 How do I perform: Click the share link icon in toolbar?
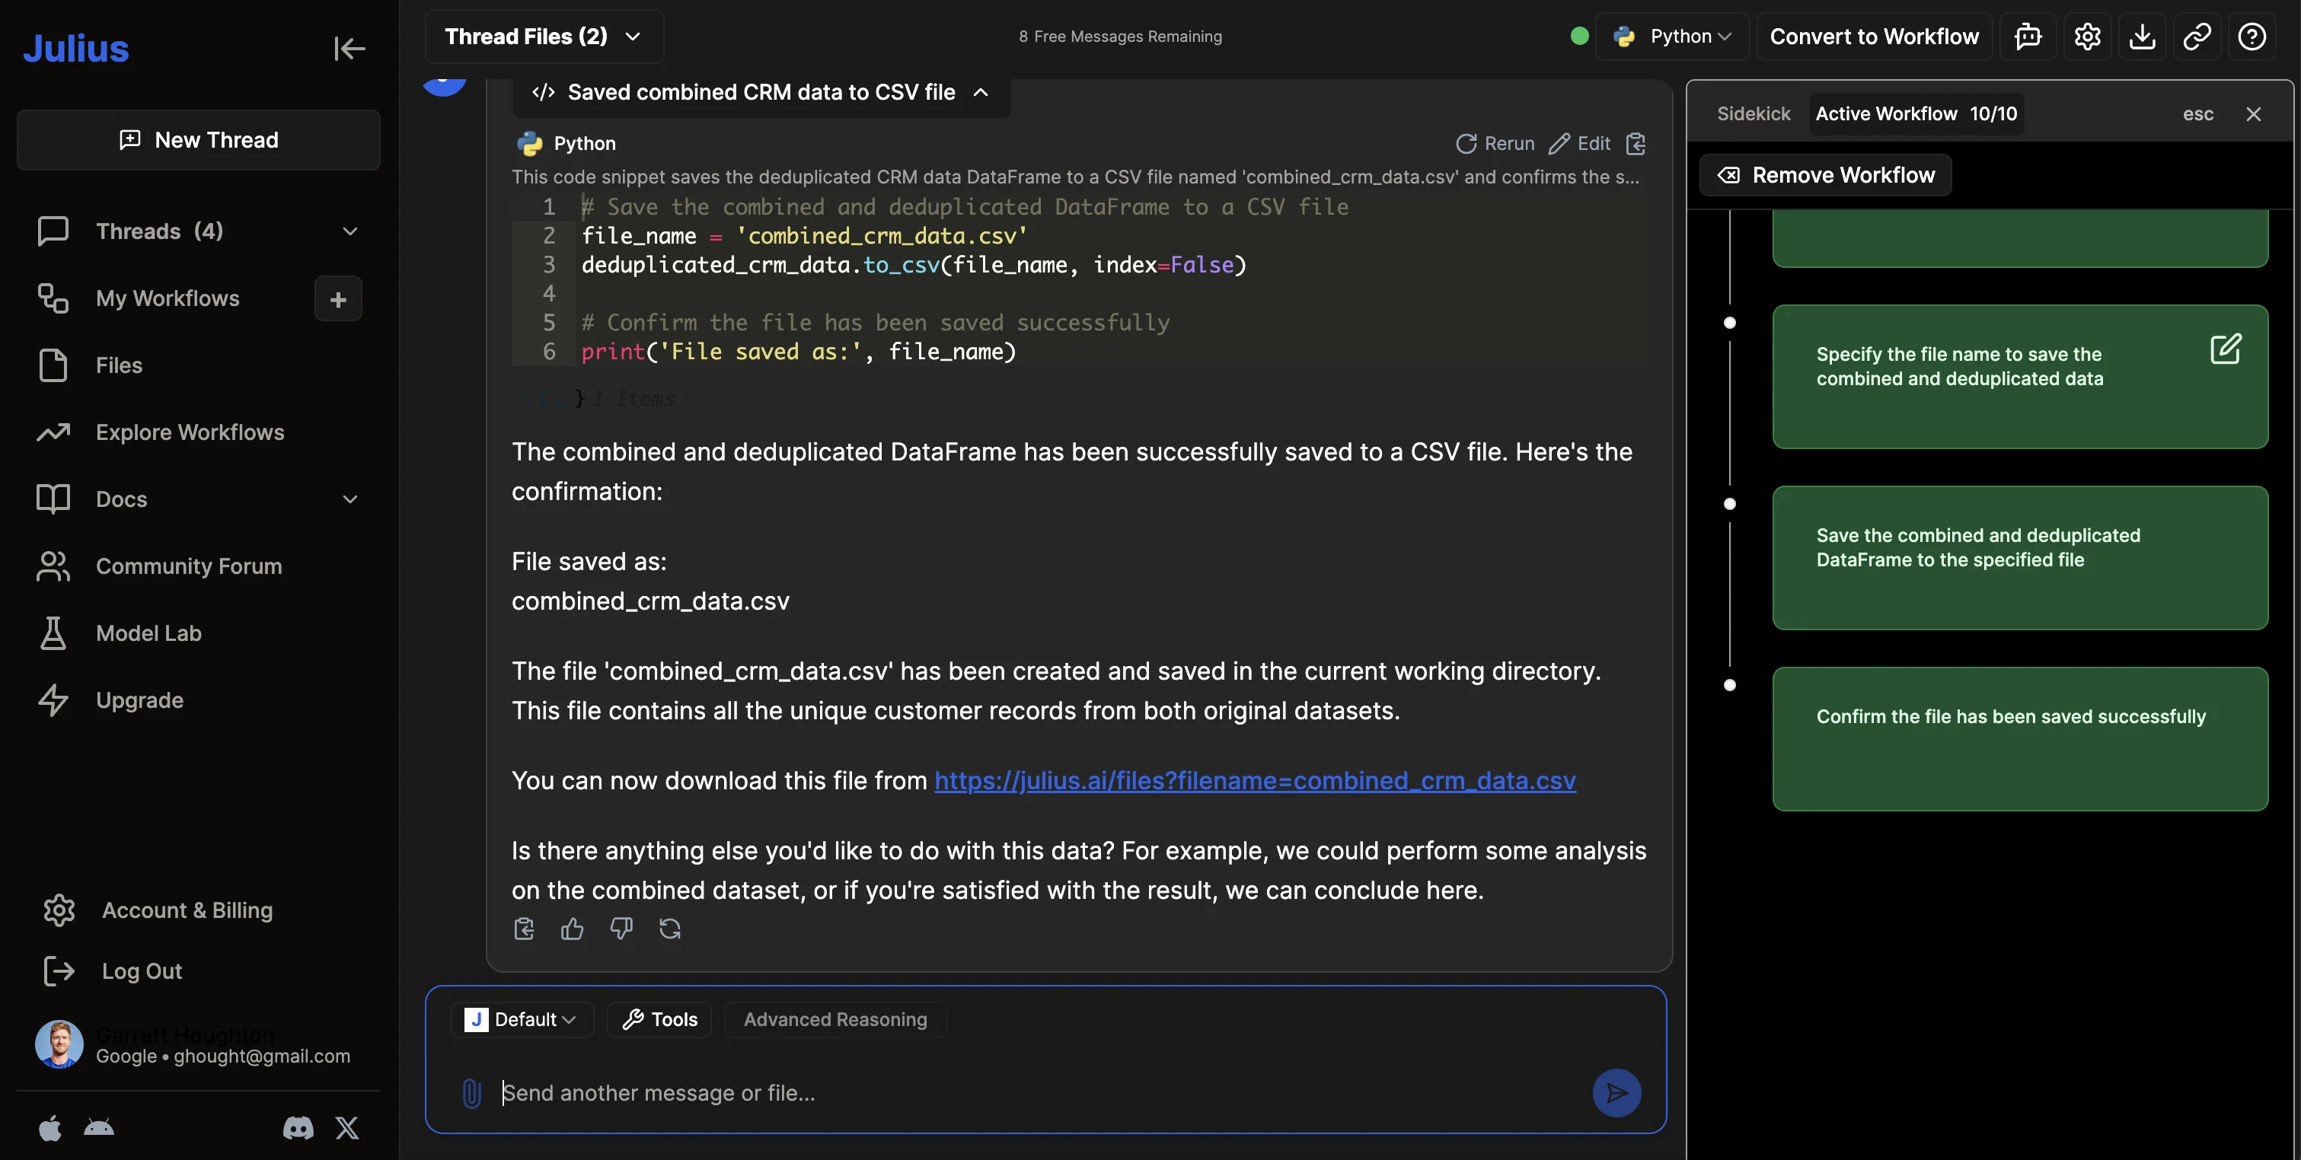pos(2197,37)
